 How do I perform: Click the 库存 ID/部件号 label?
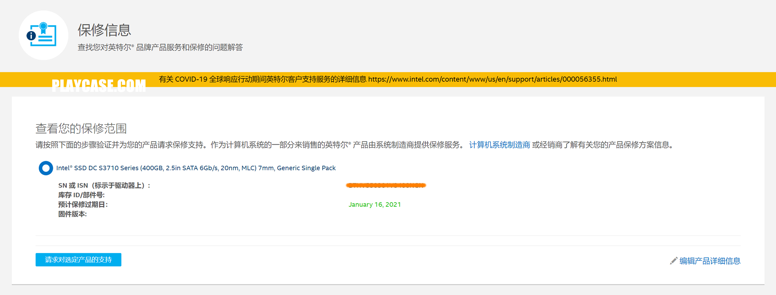(x=81, y=195)
